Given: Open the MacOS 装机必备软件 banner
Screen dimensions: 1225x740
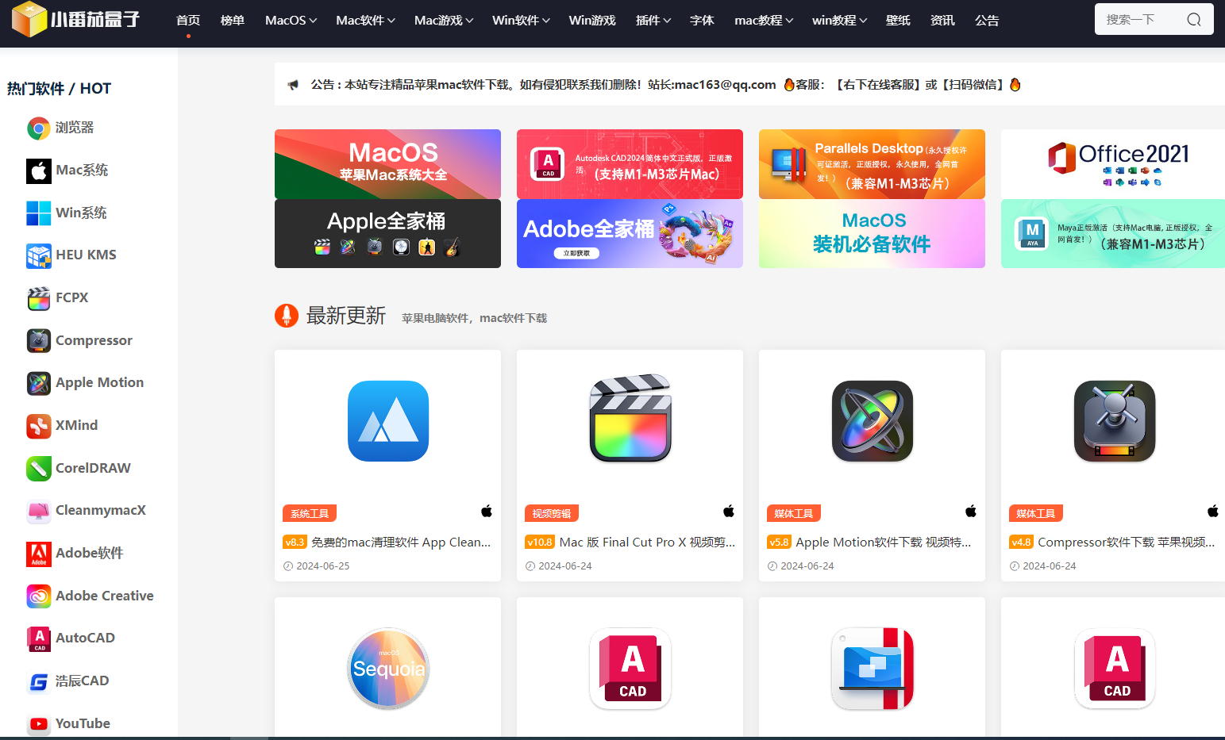Looking at the screenshot, I should [x=872, y=233].
